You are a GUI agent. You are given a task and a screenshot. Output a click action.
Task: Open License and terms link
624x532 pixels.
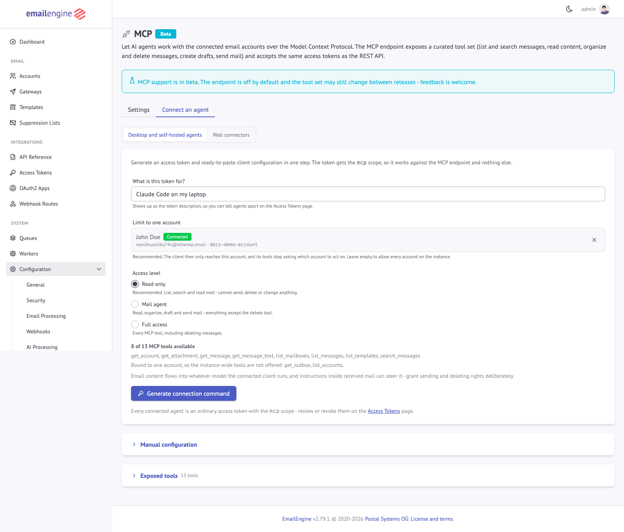432,519
